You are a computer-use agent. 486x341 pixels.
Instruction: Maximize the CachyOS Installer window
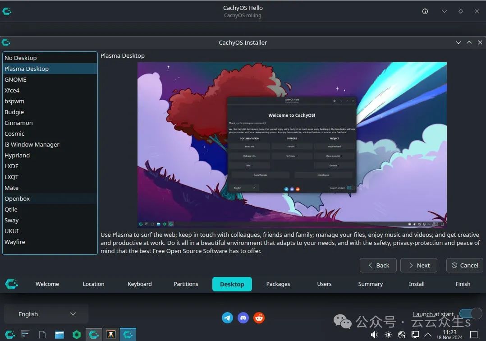pyautogui.click(x=469, y=42)
